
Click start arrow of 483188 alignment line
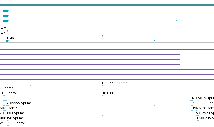click(103, 96)
